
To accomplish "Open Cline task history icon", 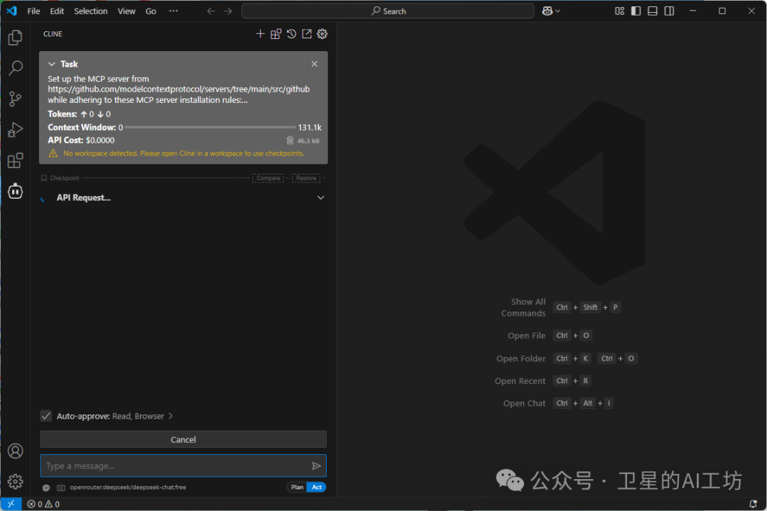I will [x=292, y=34].
